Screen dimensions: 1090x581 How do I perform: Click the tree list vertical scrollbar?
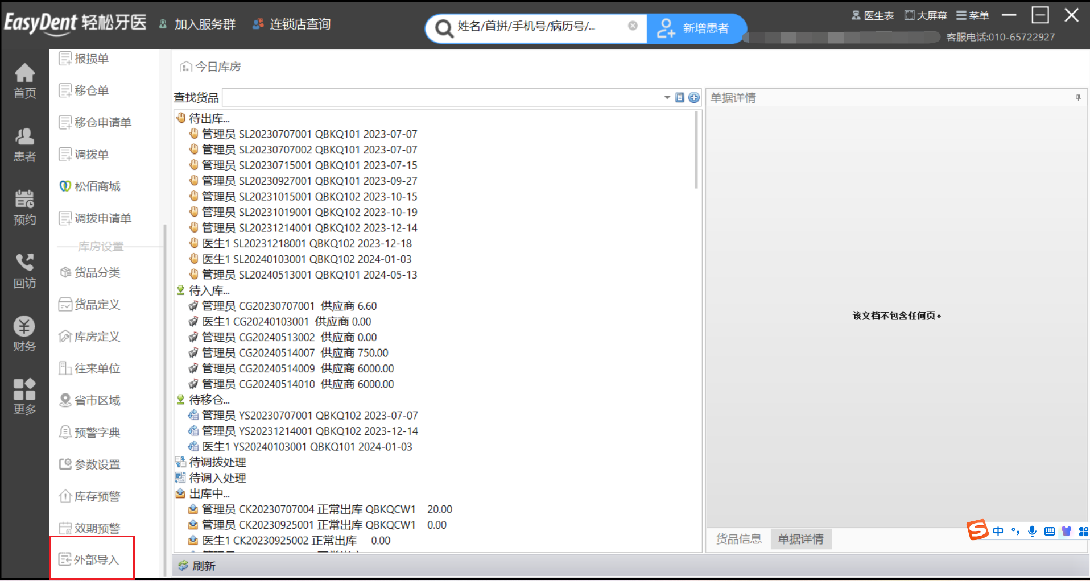(696, 150)
